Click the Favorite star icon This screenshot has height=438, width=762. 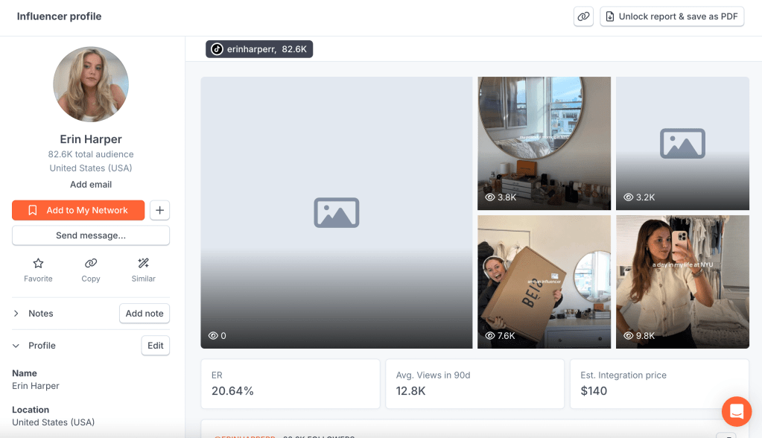[38, 264]
